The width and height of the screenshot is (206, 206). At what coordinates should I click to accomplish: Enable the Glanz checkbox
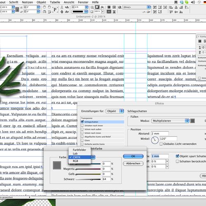tap(82, 140)
